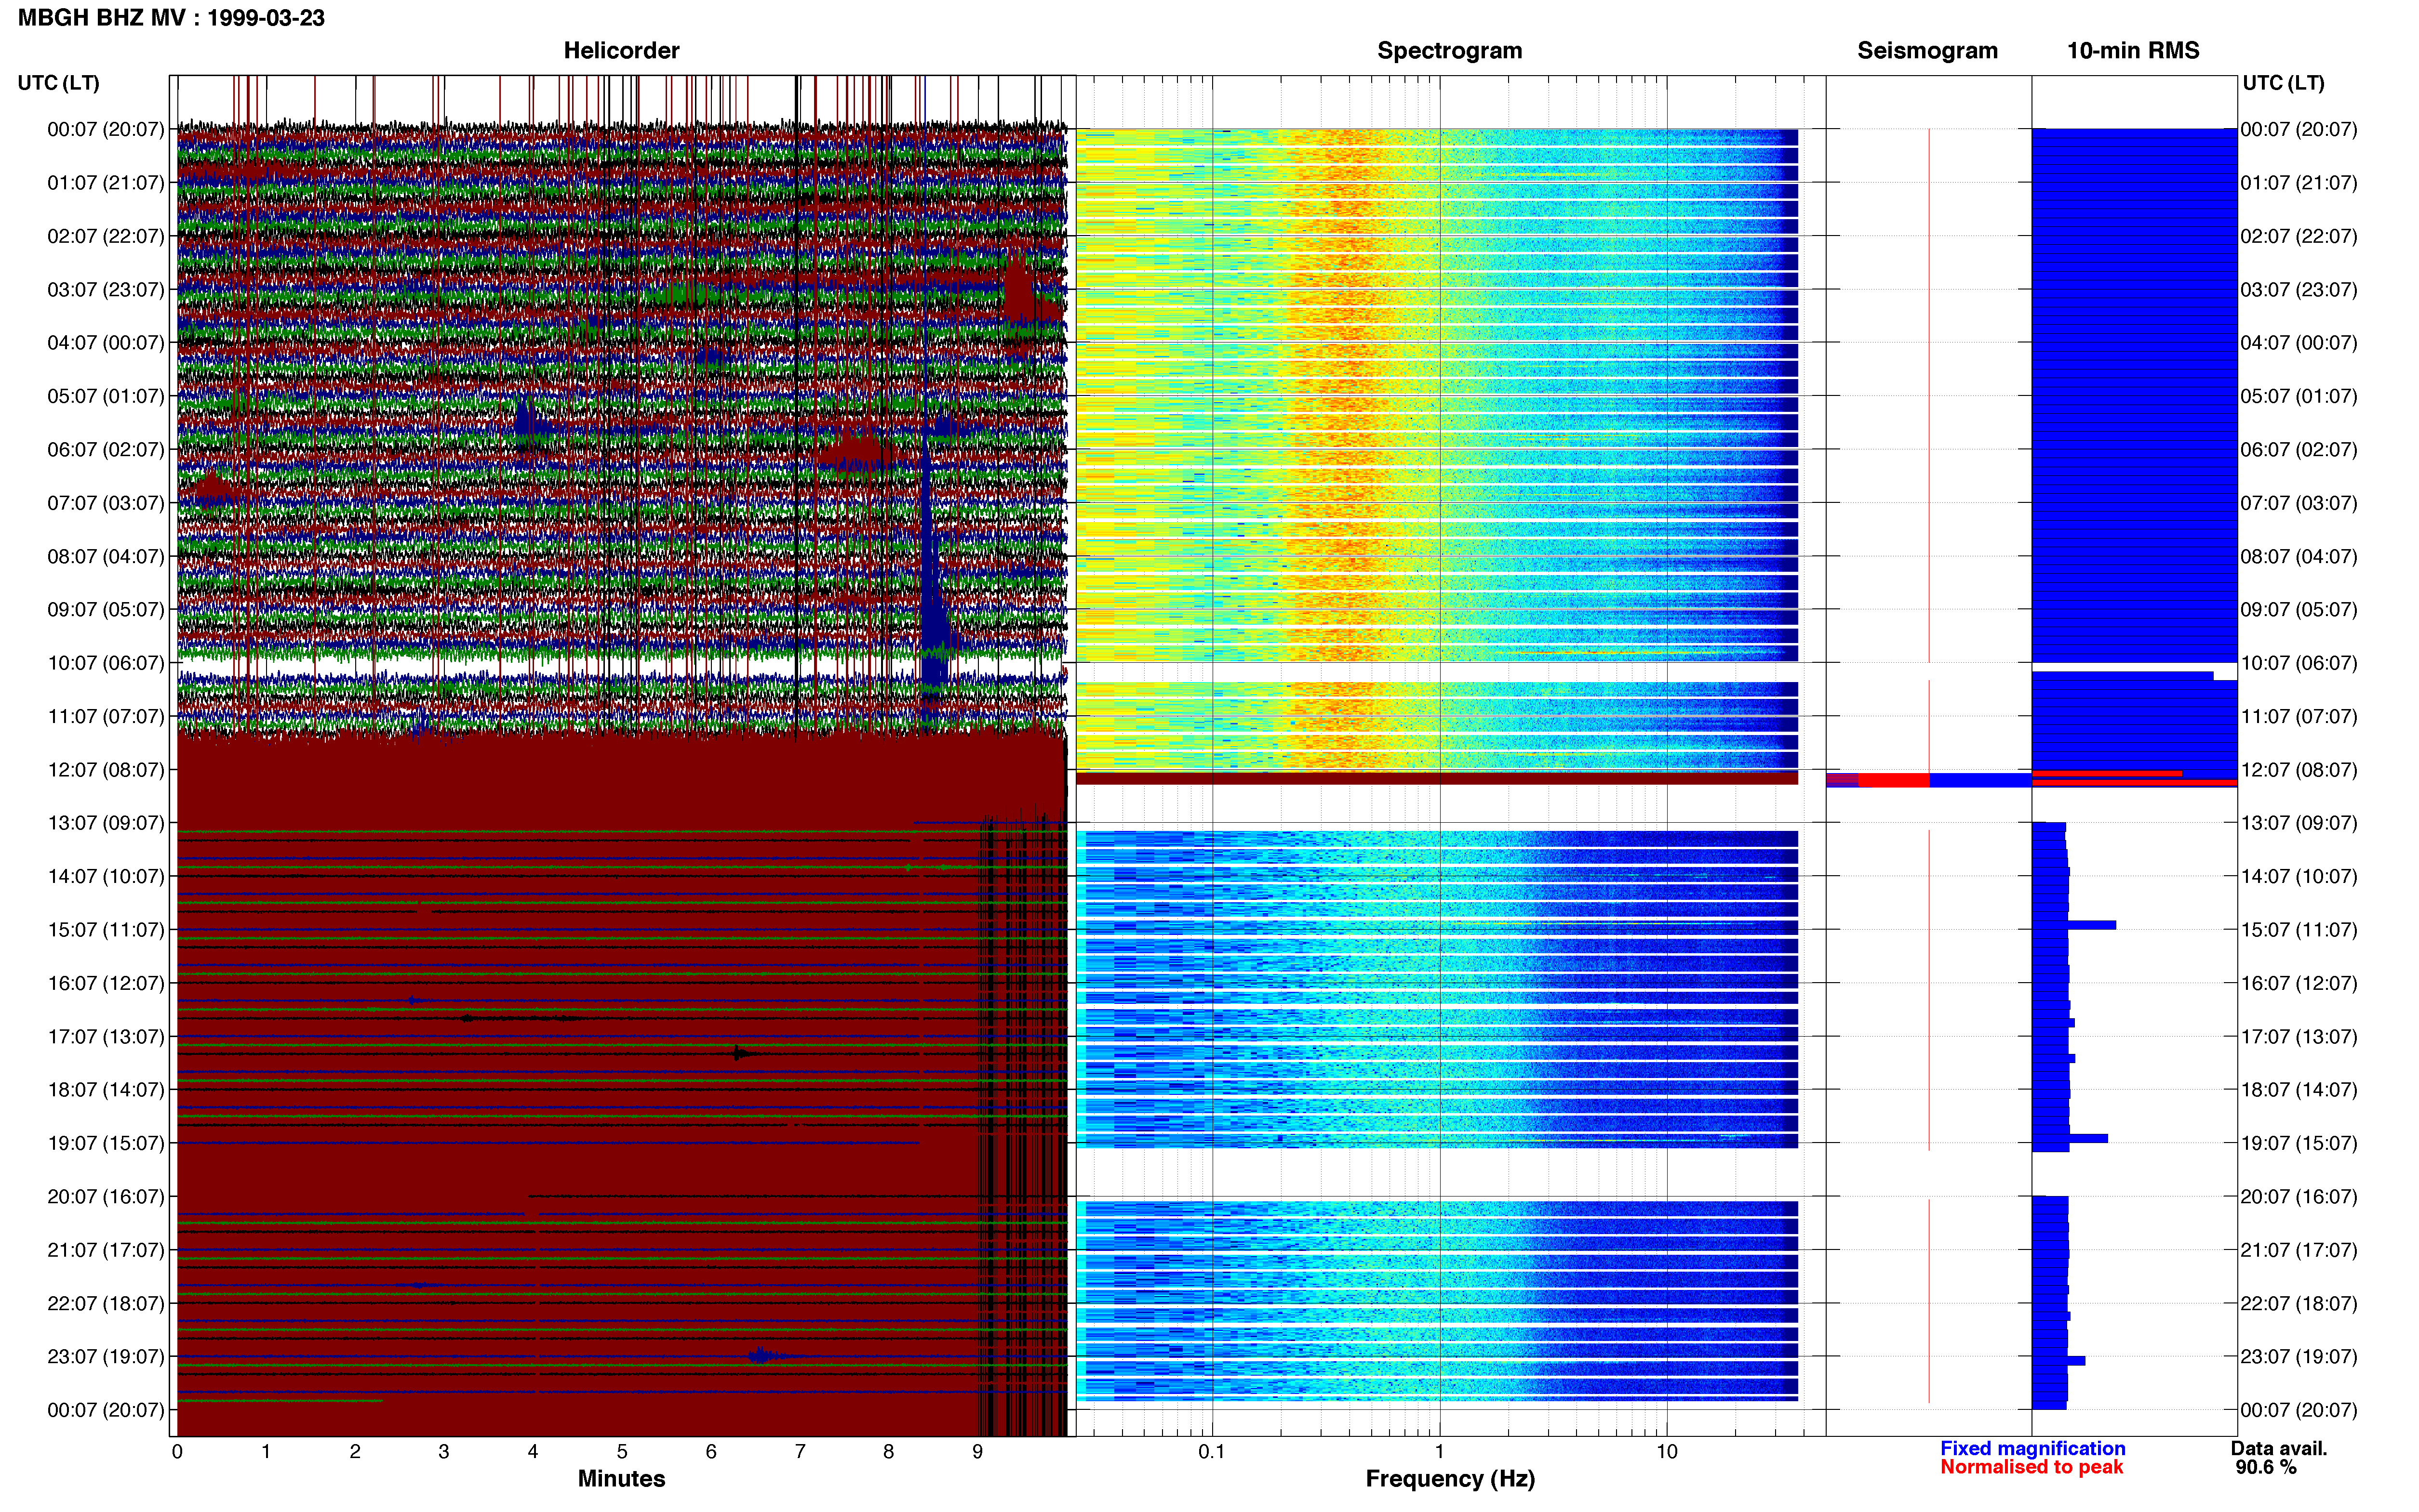Click the right '09:07 (05:07)' time label

click(x=2299, y=610)
